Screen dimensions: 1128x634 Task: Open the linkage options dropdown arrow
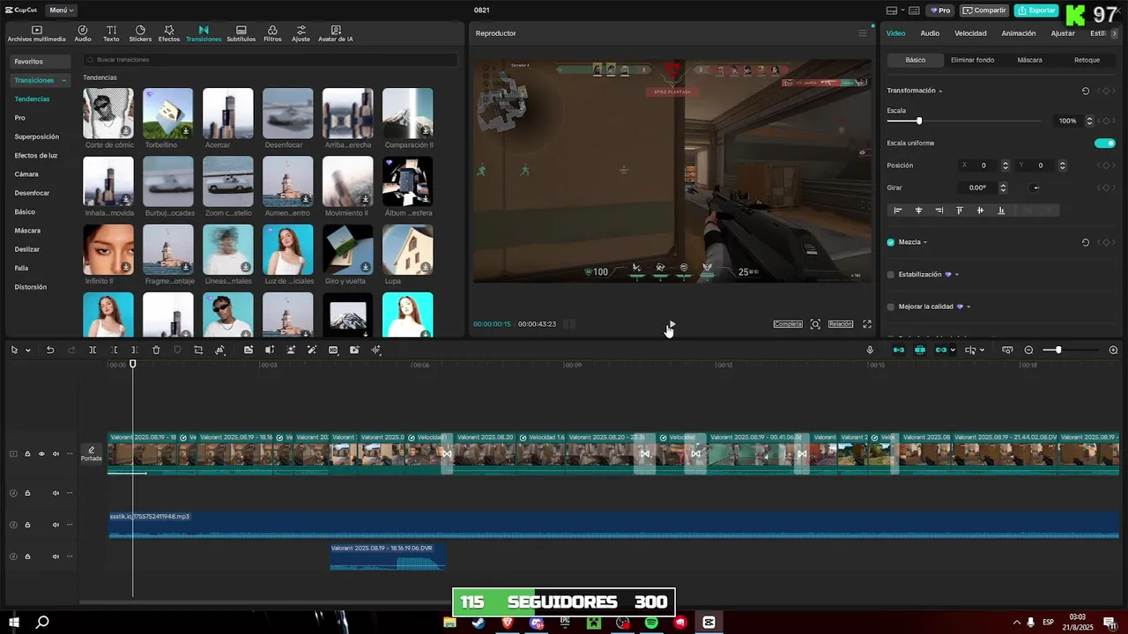(x=953, y=350)
